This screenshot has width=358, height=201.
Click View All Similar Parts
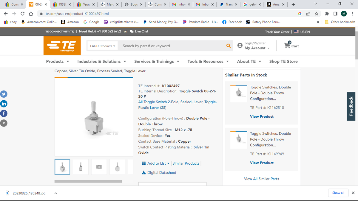[262, 179]
